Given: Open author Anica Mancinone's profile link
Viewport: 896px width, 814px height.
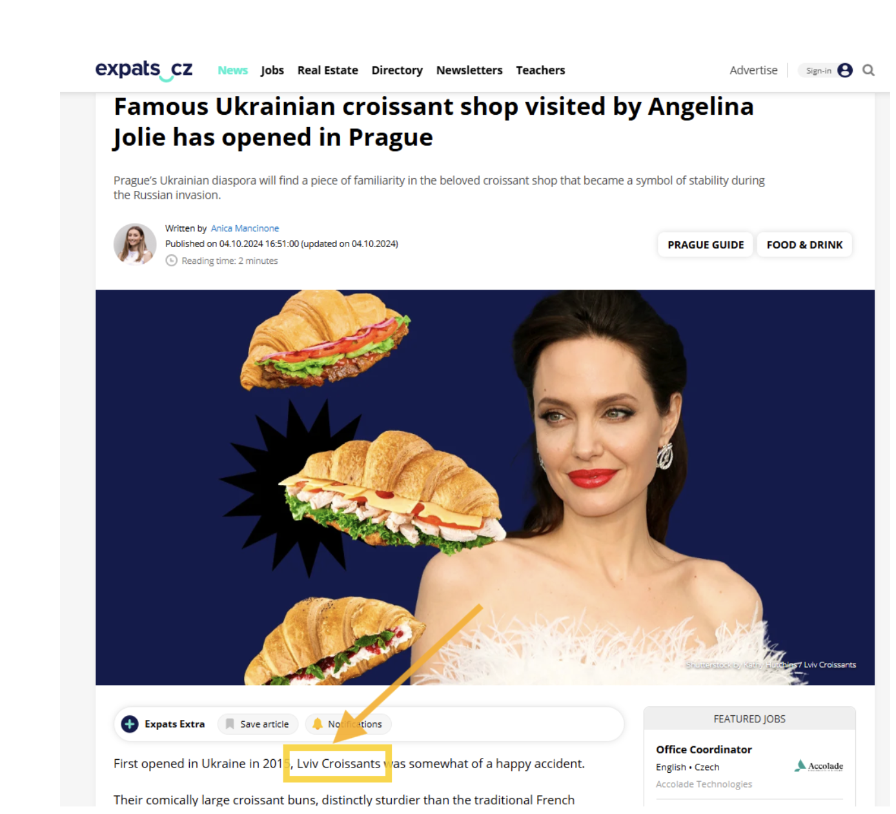Looking at the screenshot, I should tap(245, 228).
